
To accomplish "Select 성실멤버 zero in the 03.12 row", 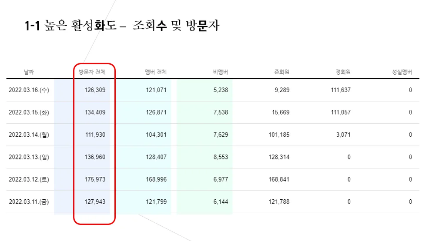I will click(410, 179).
